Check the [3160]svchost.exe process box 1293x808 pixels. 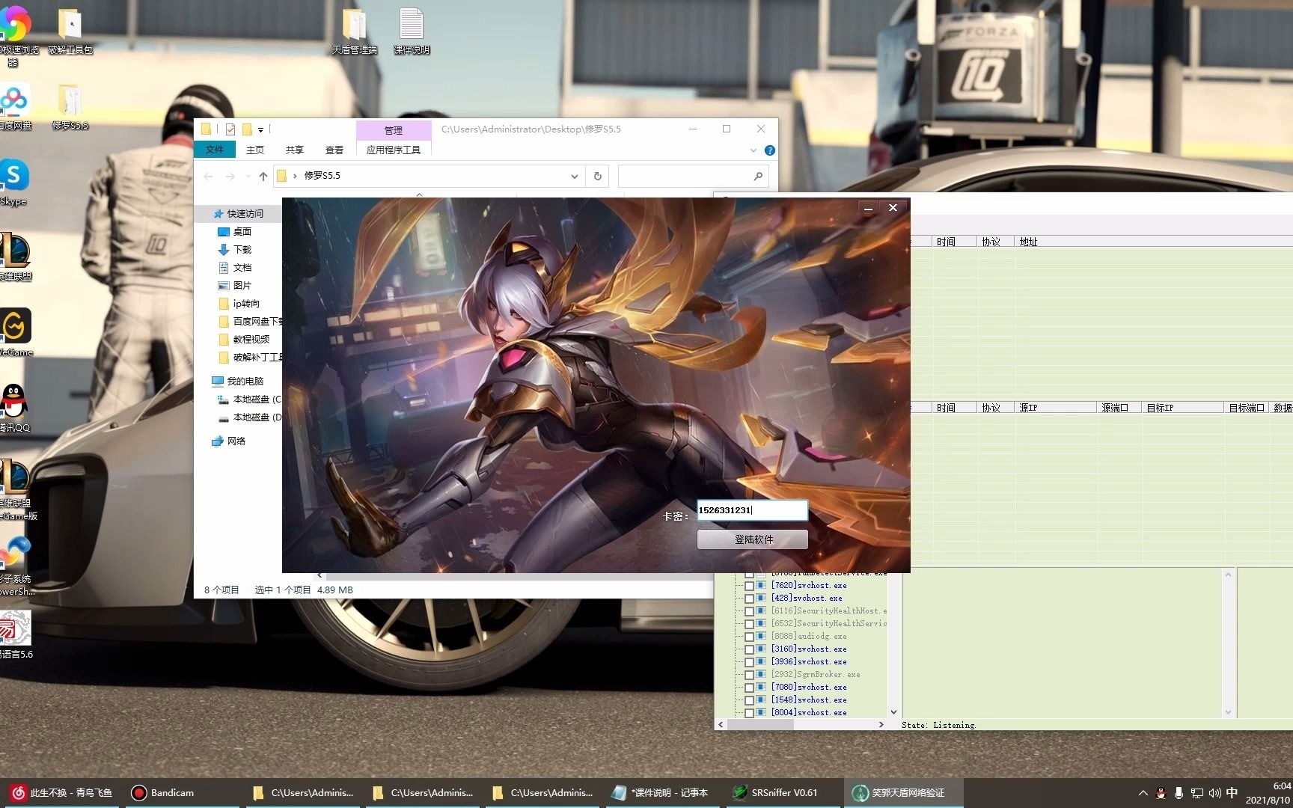point(749,649)
